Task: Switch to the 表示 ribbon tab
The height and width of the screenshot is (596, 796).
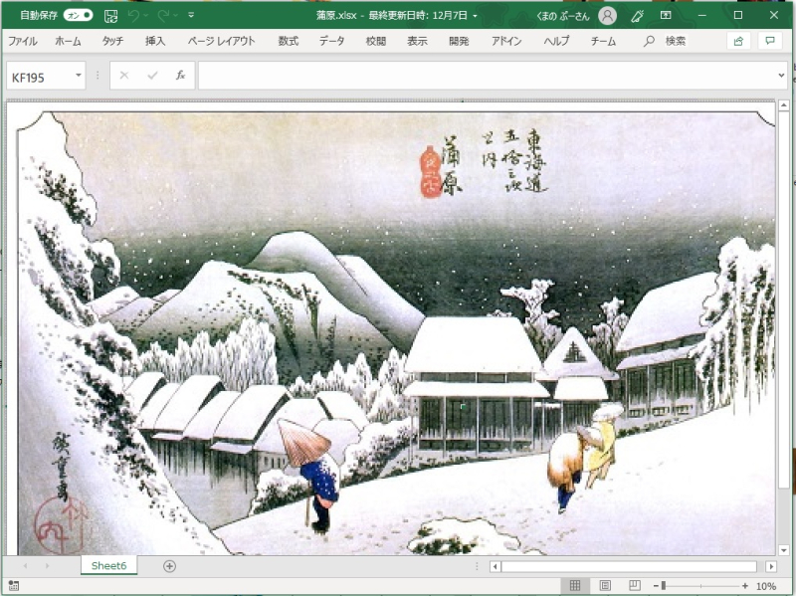Action: pos(417,41)
